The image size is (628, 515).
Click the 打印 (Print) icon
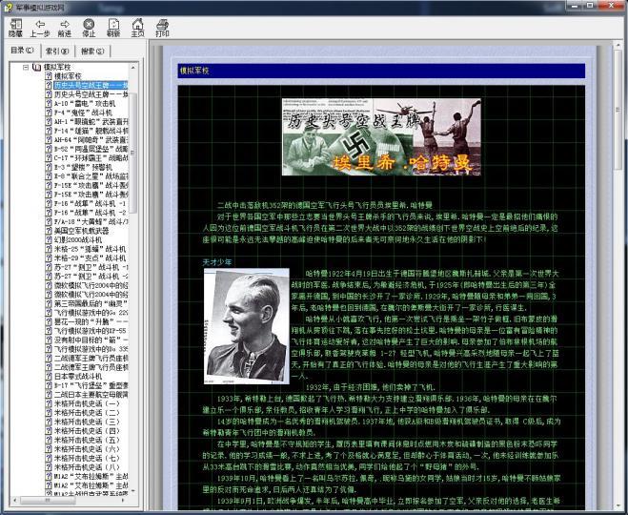click(162, 27)
